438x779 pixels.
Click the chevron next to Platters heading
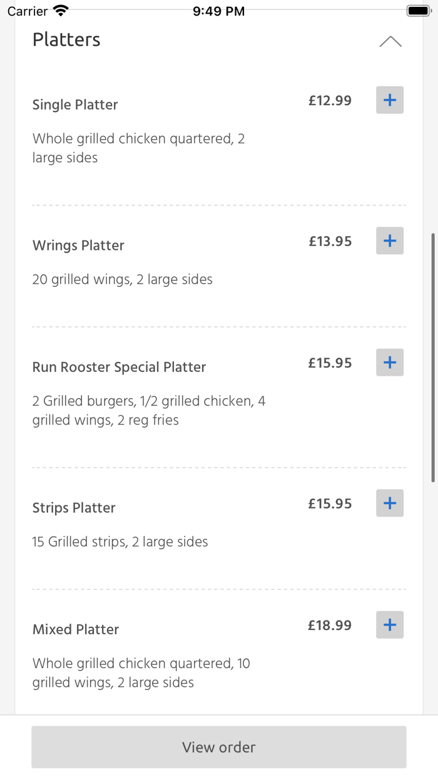(390, 41)
